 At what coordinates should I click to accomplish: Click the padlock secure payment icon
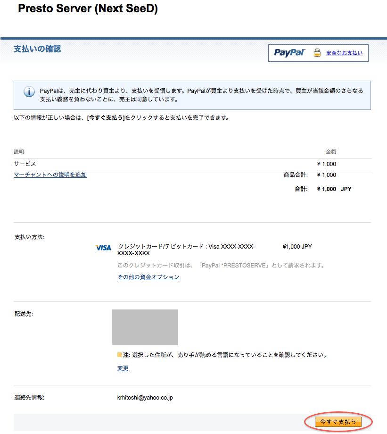[317, 52]
